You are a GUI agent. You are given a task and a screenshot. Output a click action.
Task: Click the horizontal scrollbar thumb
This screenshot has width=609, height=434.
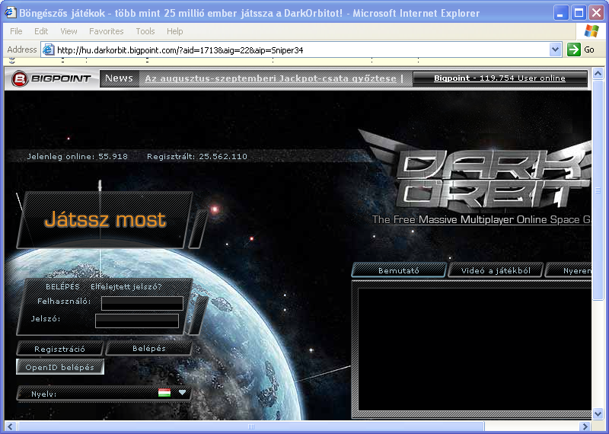point(251,426)
